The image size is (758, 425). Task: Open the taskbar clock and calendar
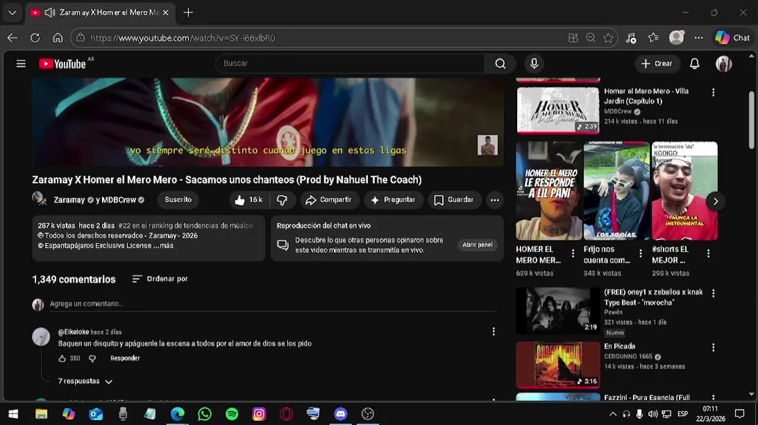tap(710, 414)
